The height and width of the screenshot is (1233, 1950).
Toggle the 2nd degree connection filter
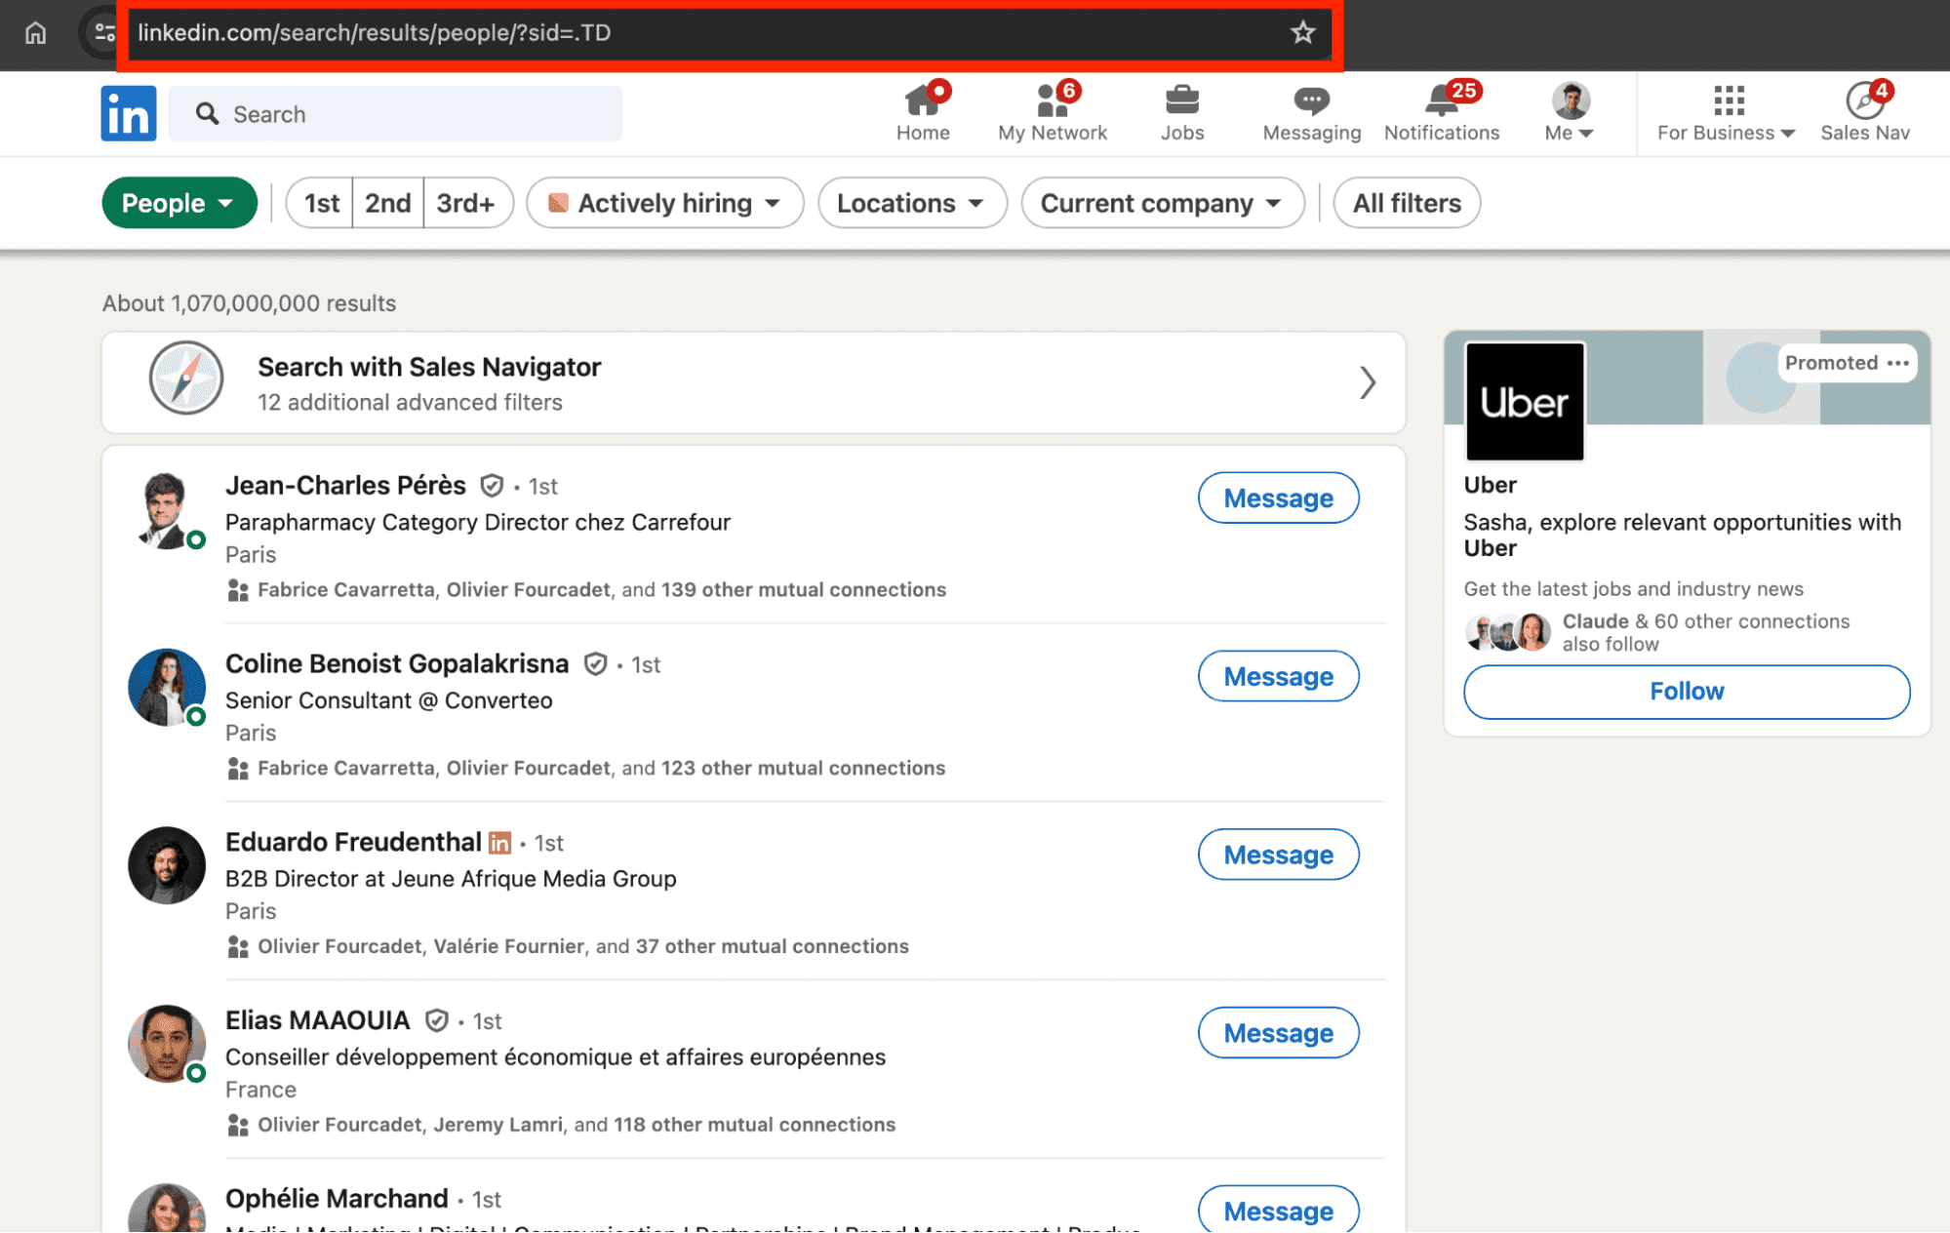pyautogui.click(x=386, y=202)
